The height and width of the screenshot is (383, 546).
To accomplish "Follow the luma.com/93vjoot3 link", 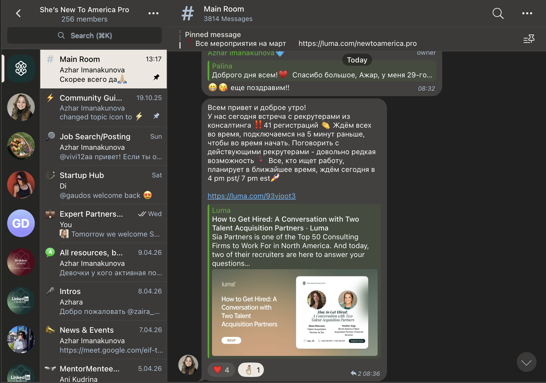I will point(251,196).
